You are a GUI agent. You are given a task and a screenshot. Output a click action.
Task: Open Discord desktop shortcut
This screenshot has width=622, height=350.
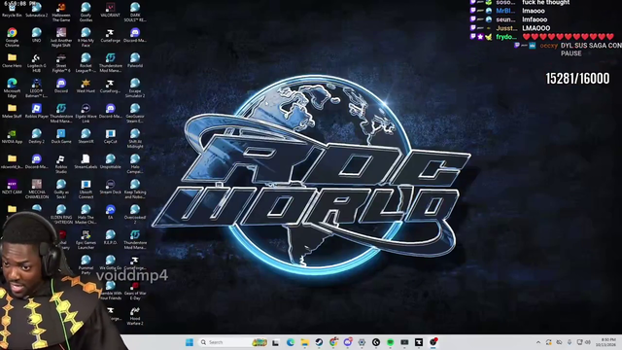(x=61, y=86)
